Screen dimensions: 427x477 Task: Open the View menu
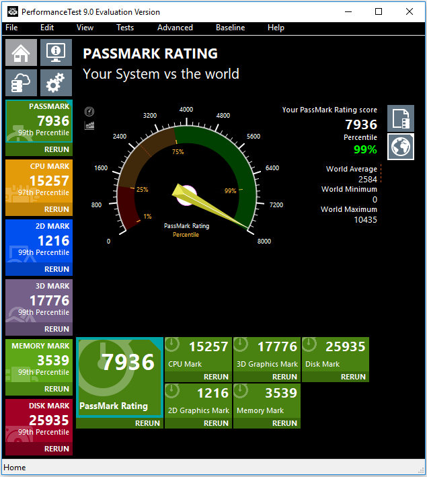tap(85, 28)
